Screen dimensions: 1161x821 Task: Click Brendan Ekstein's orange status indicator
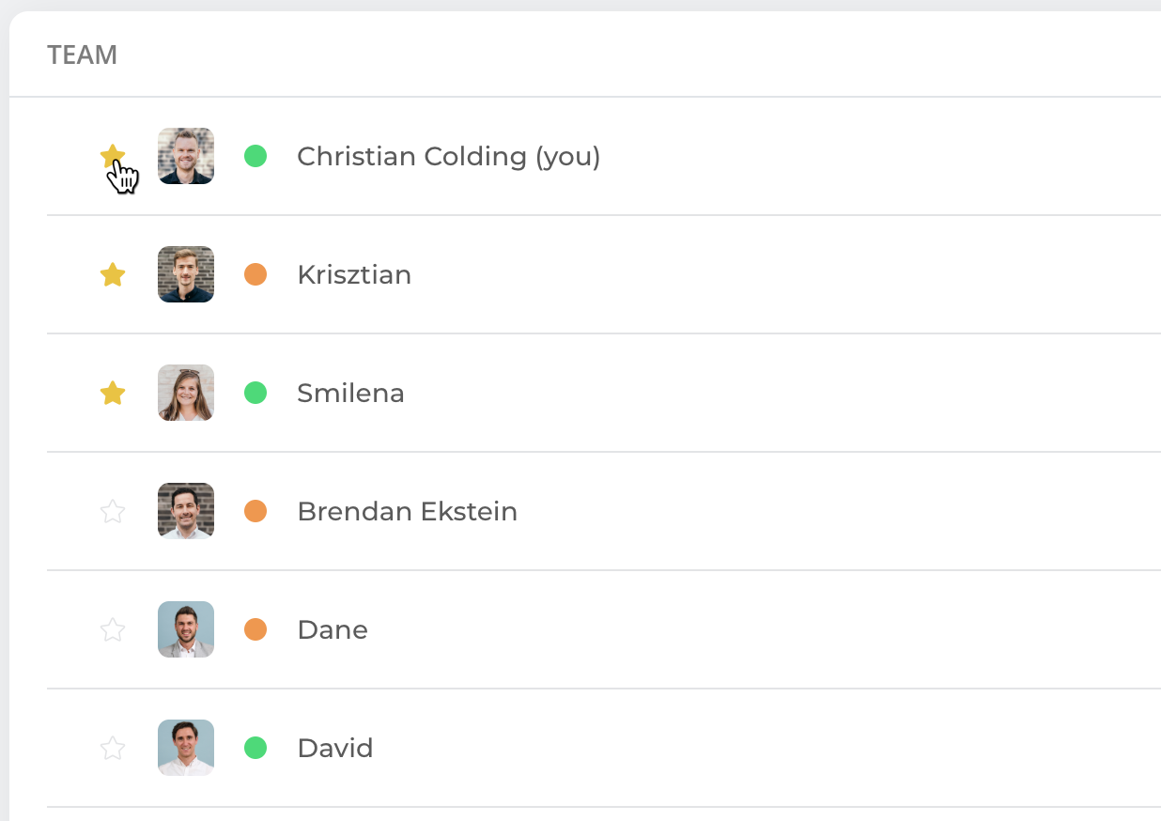click(255, 511)
